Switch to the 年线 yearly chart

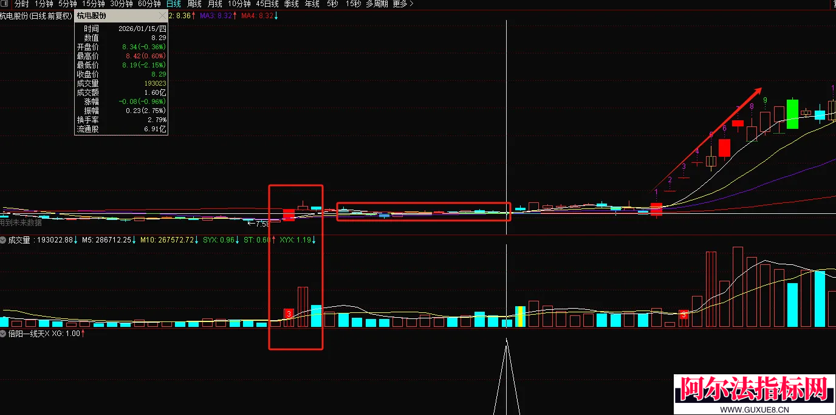coord(312,4)
